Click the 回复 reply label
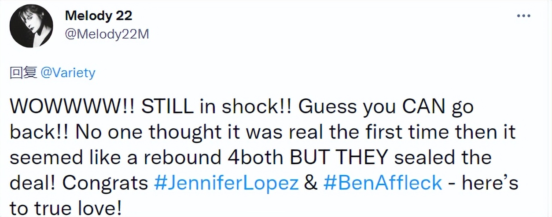Viewport: 552px width, 217px height. (23, 72)
